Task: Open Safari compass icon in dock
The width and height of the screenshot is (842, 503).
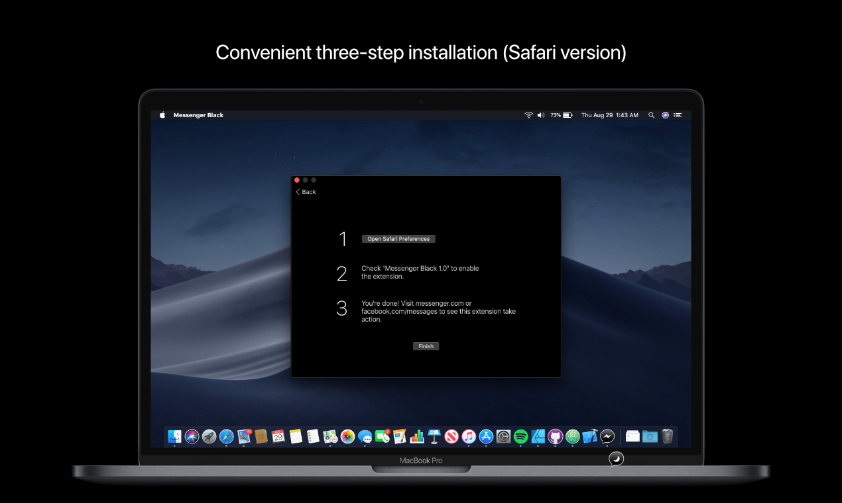Action: point(227,436)
